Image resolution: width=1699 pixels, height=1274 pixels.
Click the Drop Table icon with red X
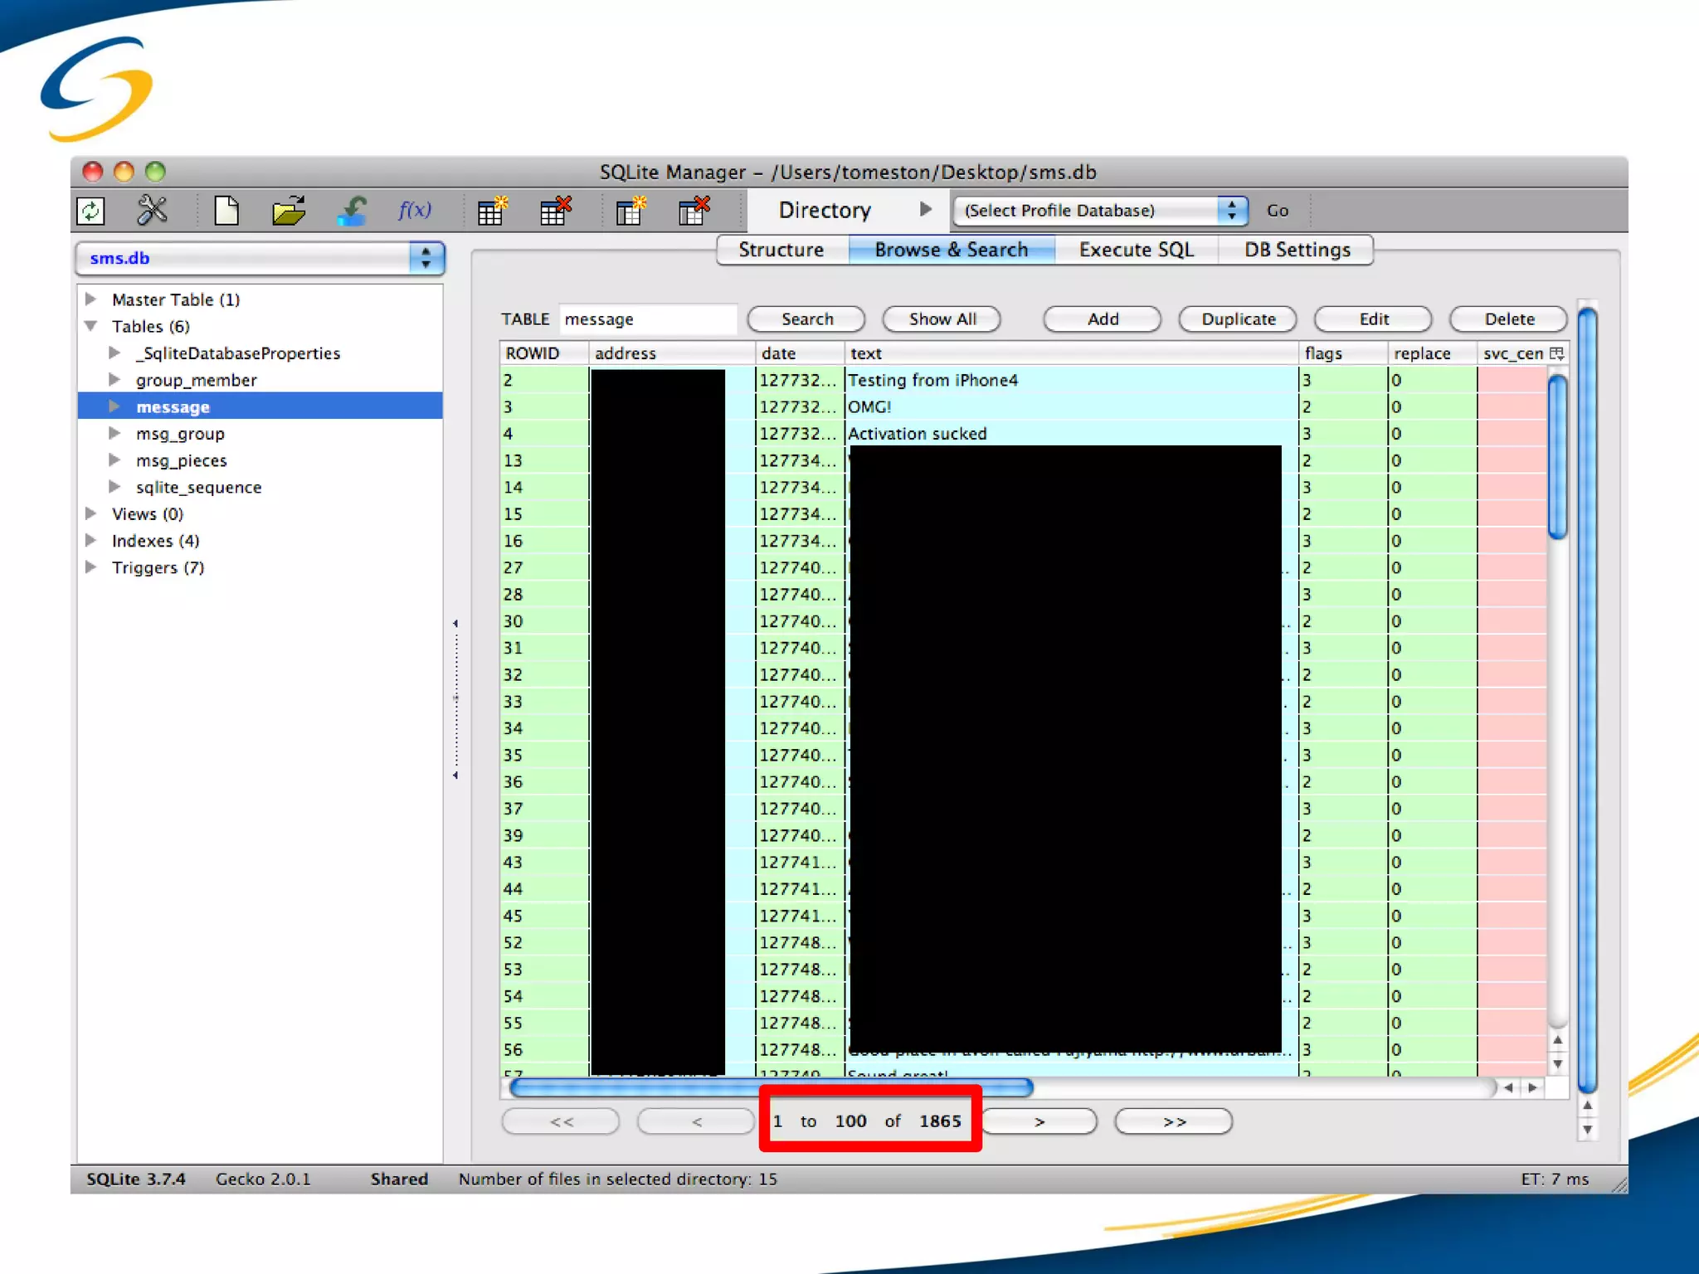click(555, 211)
